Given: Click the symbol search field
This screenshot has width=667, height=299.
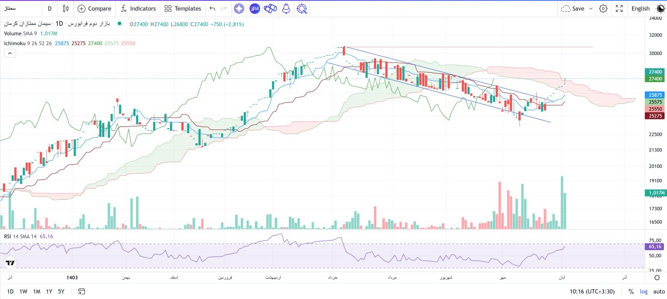Looking at the screenshot, I should point(20,8).
